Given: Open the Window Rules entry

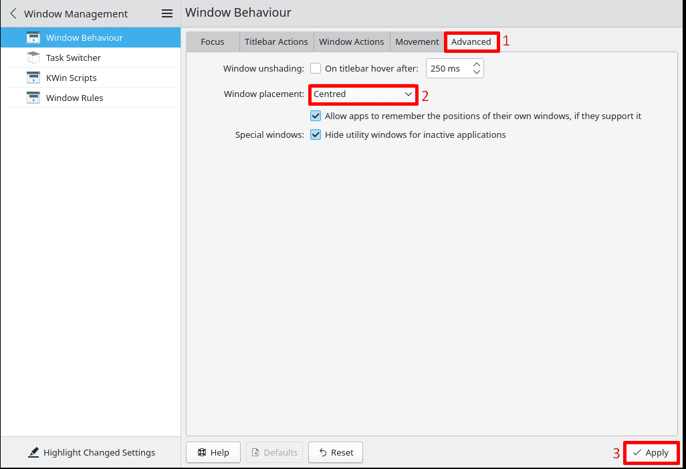Looking at the screenshot, I should (90, 98).
